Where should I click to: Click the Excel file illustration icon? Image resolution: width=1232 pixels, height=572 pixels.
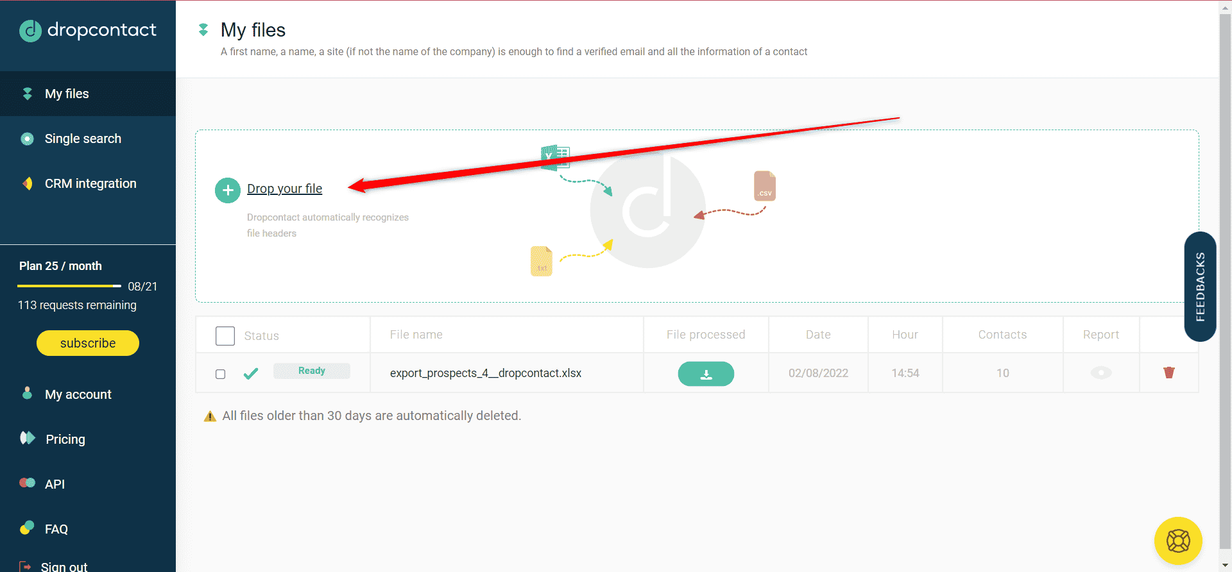pyautogui.click(x=555, y=157)
